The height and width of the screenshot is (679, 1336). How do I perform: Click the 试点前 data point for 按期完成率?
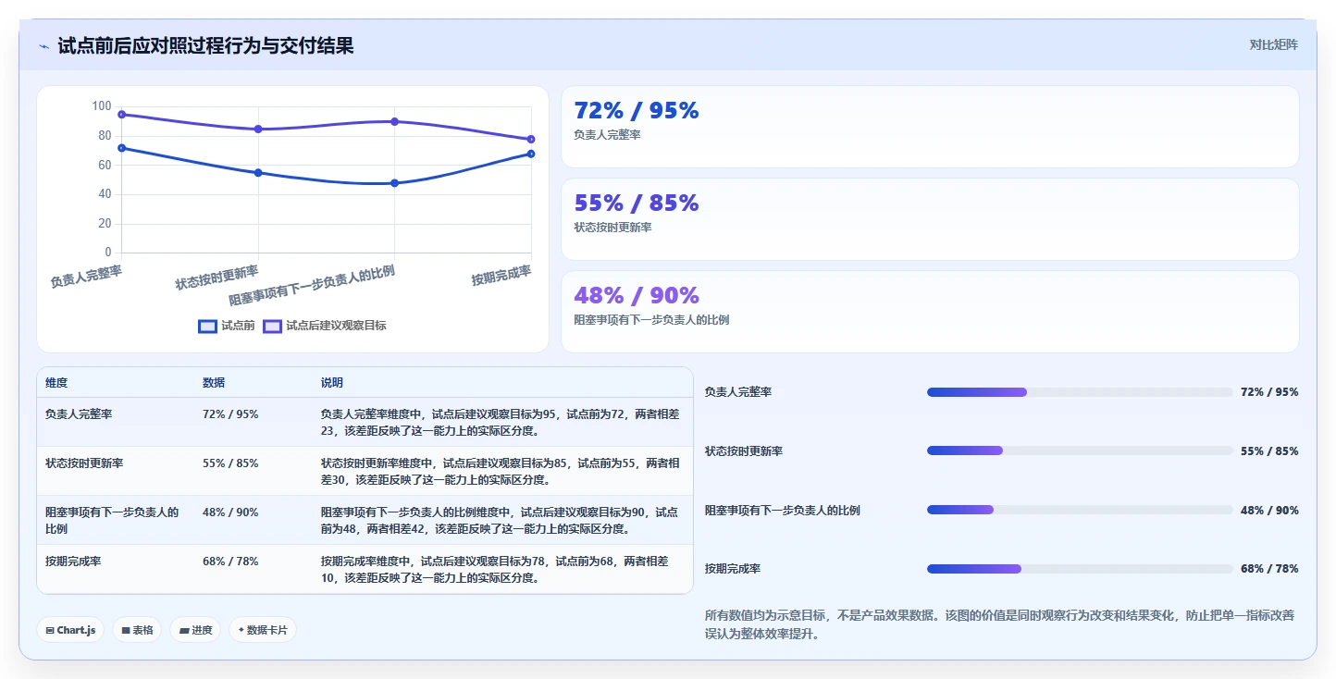point(531,154)
